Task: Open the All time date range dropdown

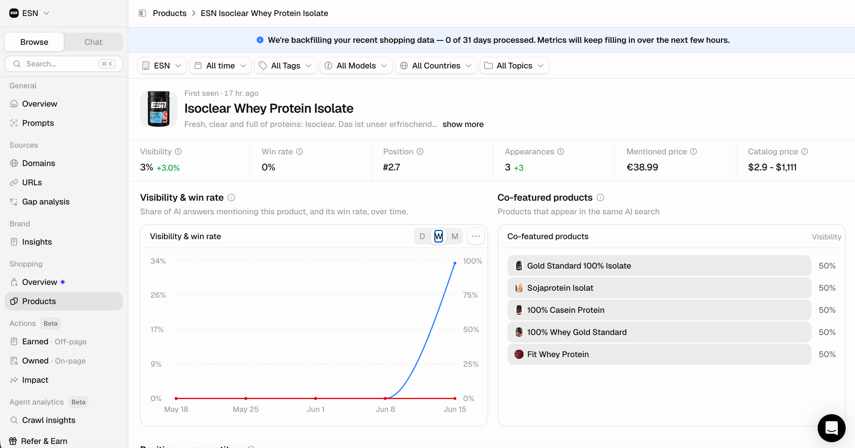Action: (x=220, y=66)
